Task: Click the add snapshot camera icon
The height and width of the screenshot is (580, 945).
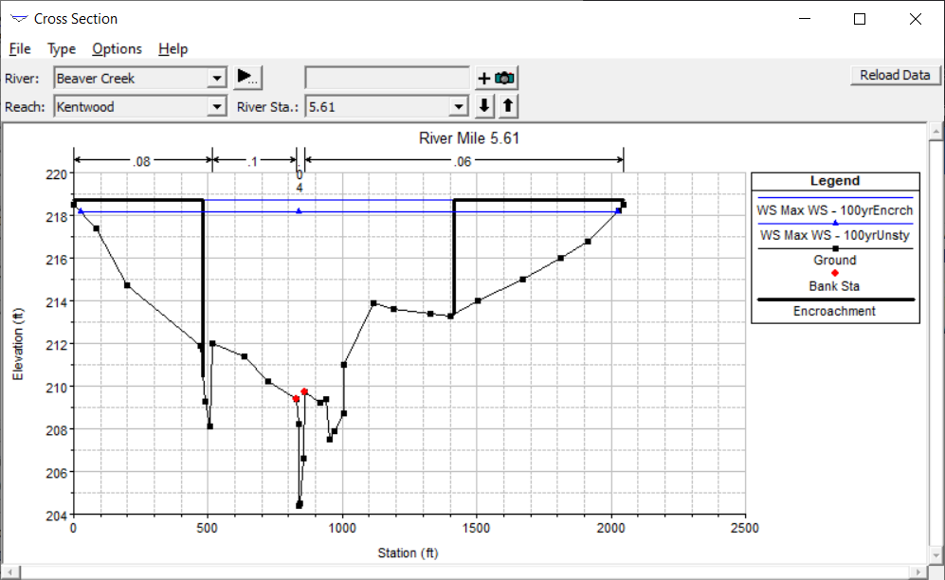Action: pos(496,79)
